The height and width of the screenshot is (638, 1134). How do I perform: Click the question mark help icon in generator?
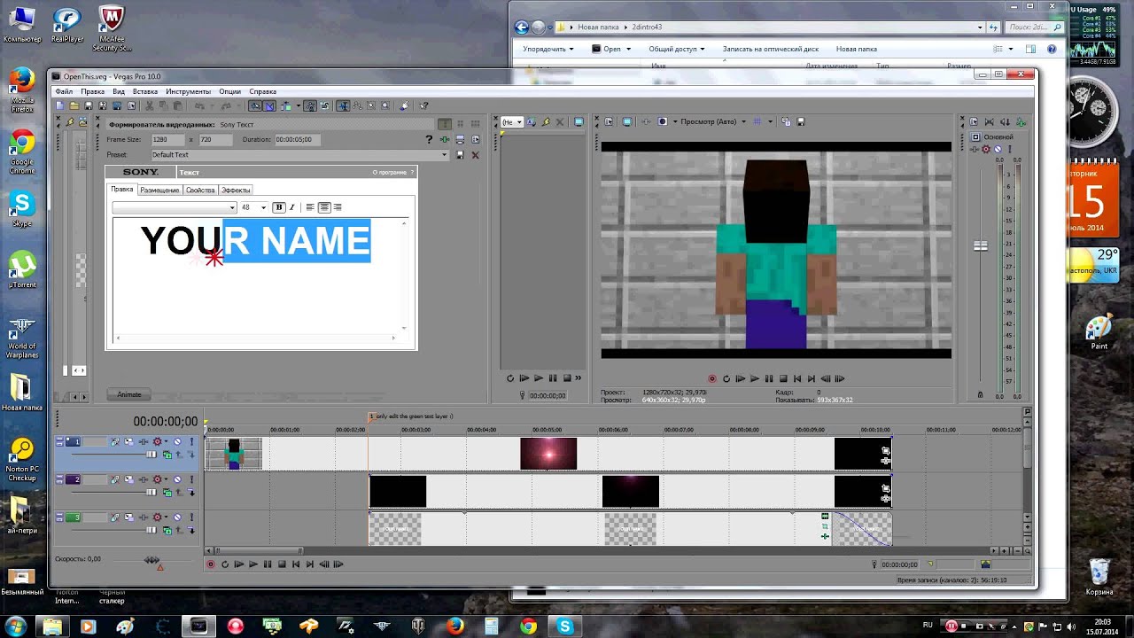[x=430, y=139]
